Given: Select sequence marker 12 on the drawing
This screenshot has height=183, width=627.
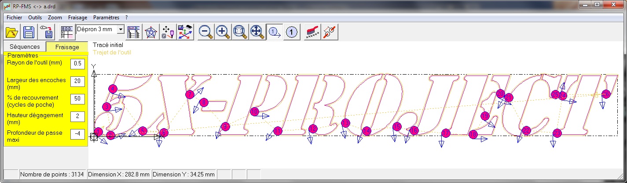Looking at the screenshot, I should pyautogui.click(x=313, y=129).
